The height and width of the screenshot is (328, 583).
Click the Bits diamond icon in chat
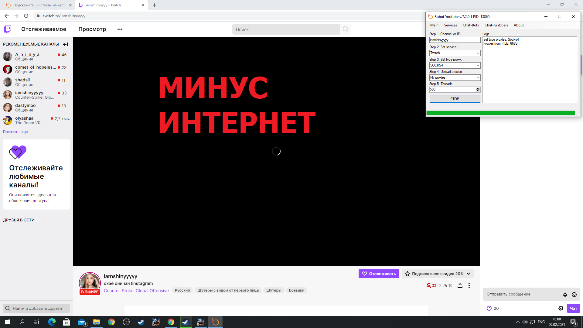coord(565,294)
